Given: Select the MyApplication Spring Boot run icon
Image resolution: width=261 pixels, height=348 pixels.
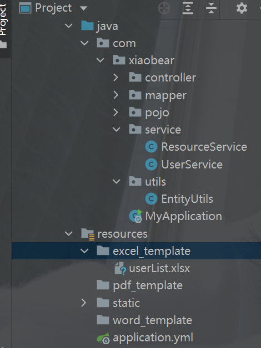Looking at the screenshot, I should click(x=135, y=216).
